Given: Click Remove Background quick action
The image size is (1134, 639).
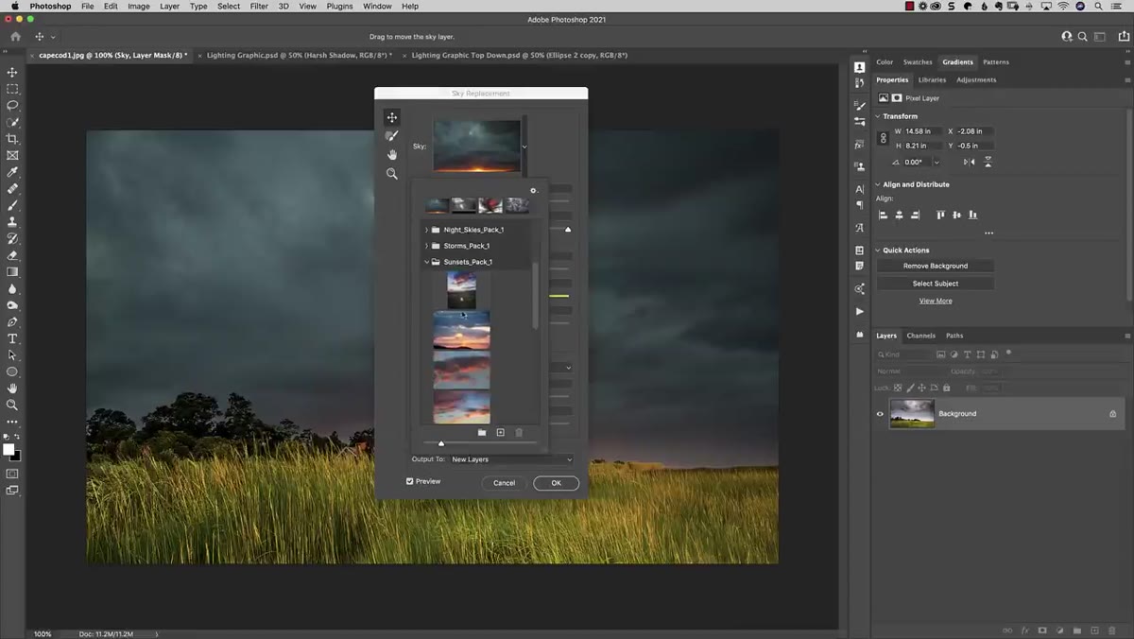Looking at the screenshot, I should click(936, 266).
